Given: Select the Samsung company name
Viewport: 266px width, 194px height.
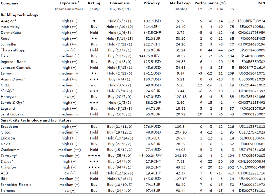Looking at the screenshot, I should click(9, 156).
